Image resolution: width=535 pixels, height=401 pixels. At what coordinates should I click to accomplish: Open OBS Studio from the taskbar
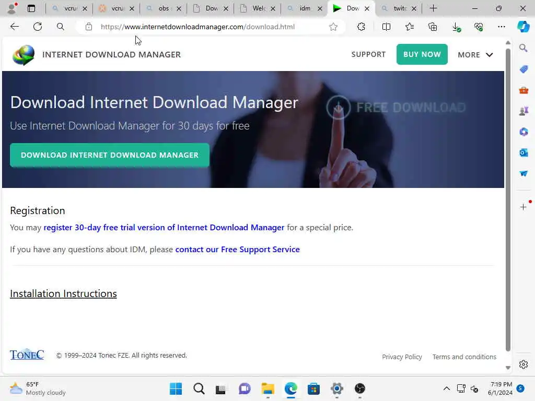click(359, 388)
